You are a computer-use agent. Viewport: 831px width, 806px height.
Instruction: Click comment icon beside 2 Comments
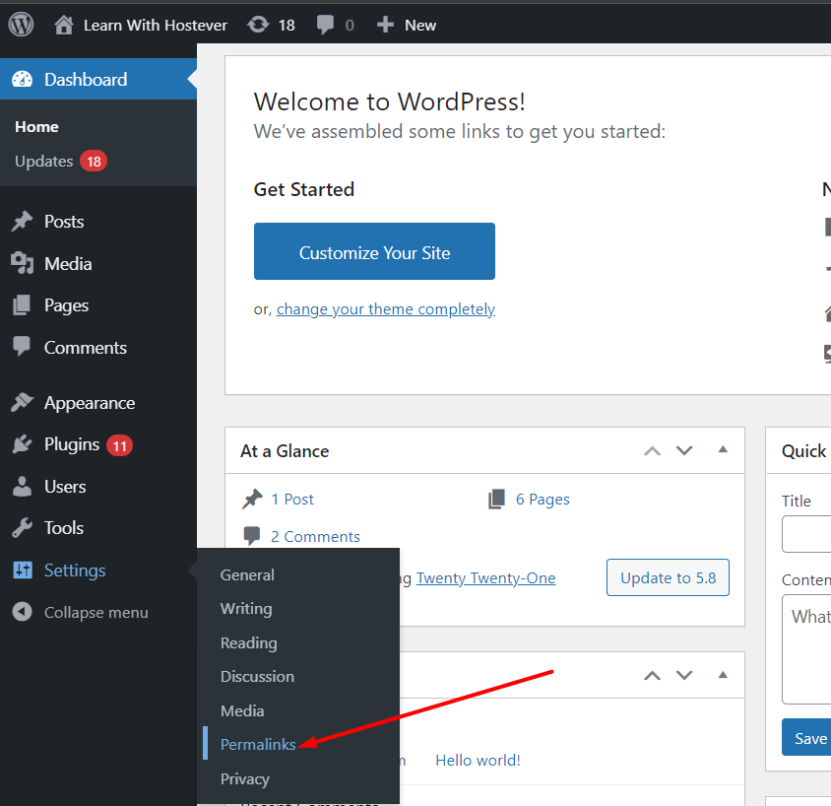click(252, 536)
